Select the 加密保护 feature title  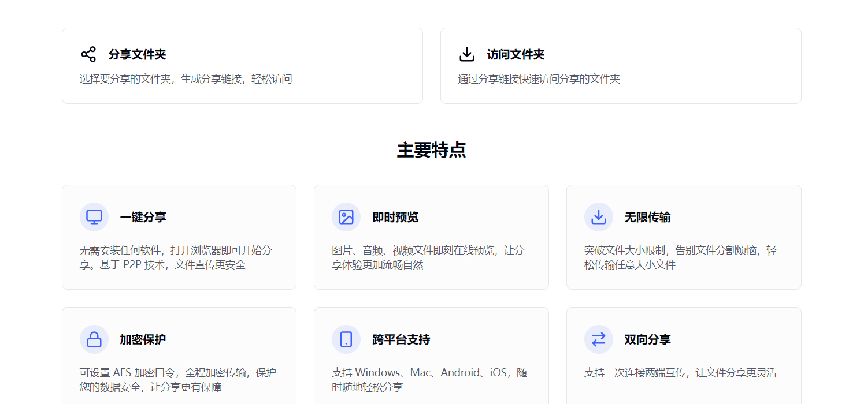coord(143,340)
